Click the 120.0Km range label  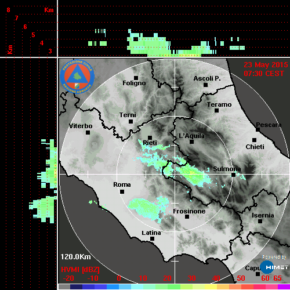(x=75, y=257)
